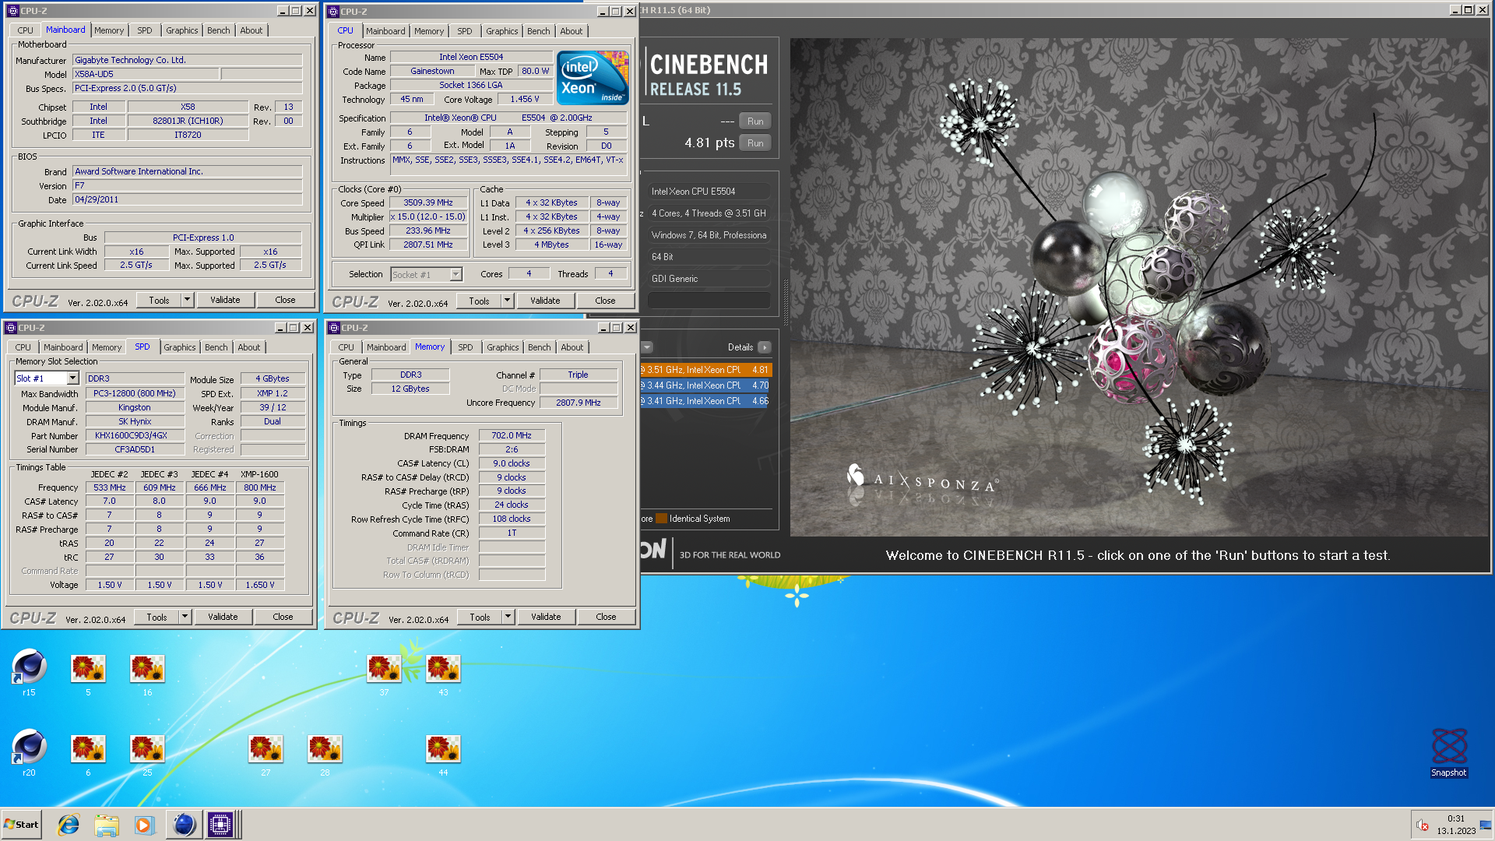Open Windows Explorer folder in taskbar
This screenshot has width=1495, height=841.
click(x=107, y=825)
